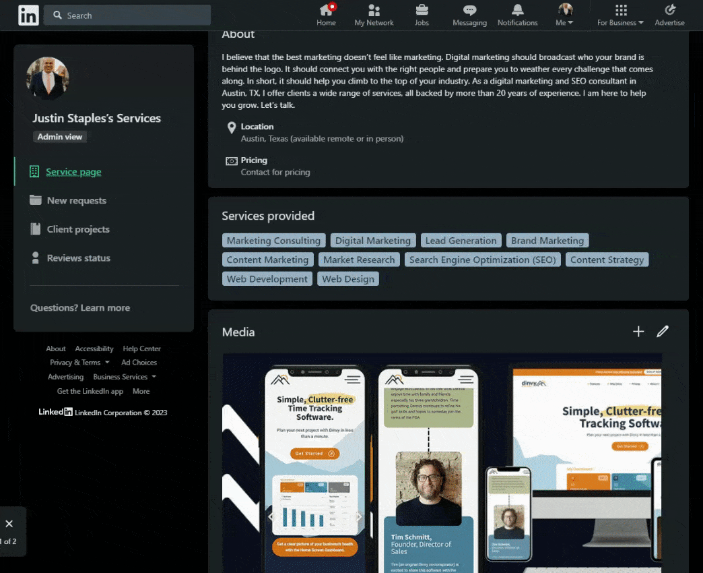Select Reviews status in the sidebar
The height and width of the screenshot is (573, 703).
(79, 258)
